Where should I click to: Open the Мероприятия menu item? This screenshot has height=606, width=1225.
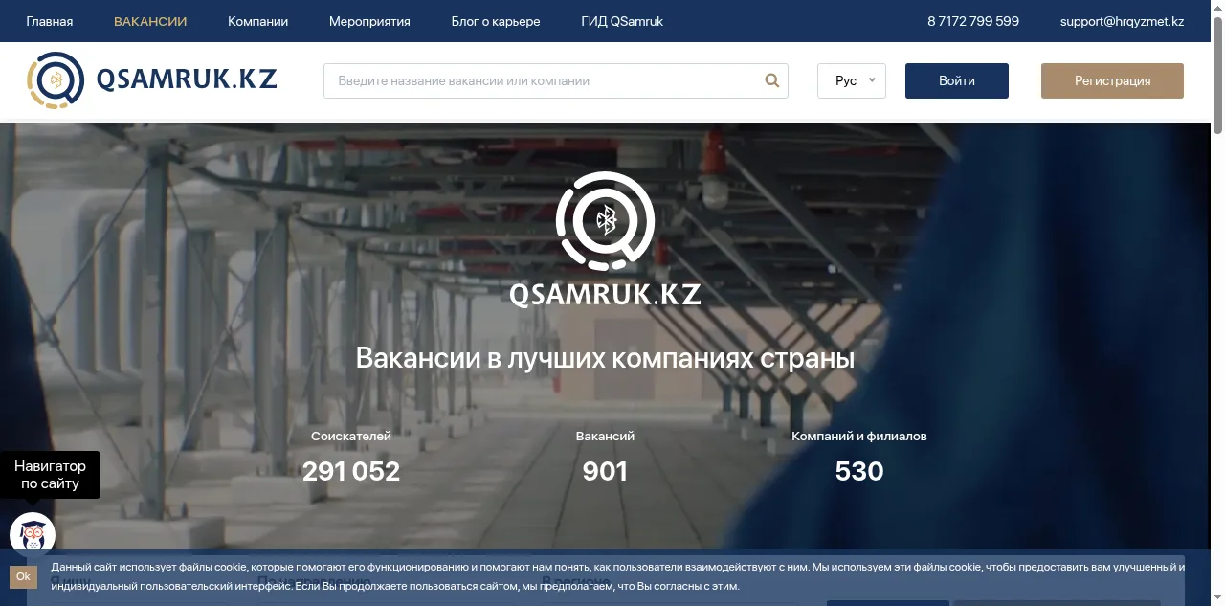(x=369, y=21)
